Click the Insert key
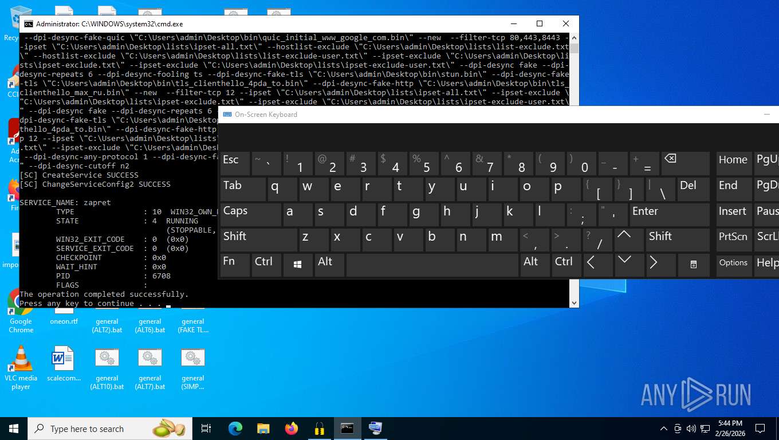This screenshot has width=779, height=440. pyautogui.click(x=734, y=214)
